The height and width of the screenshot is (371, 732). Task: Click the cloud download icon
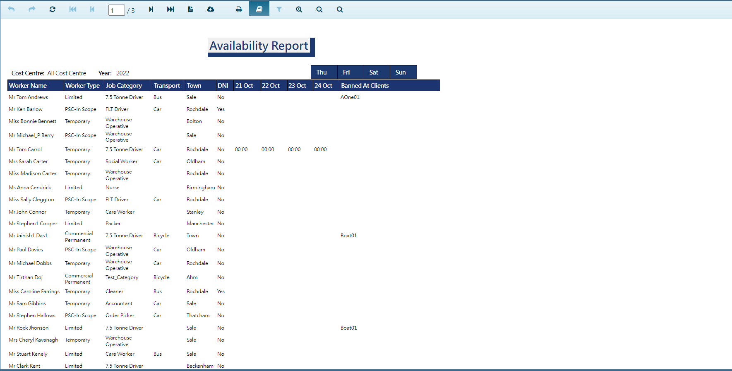(x=211, y=9)
